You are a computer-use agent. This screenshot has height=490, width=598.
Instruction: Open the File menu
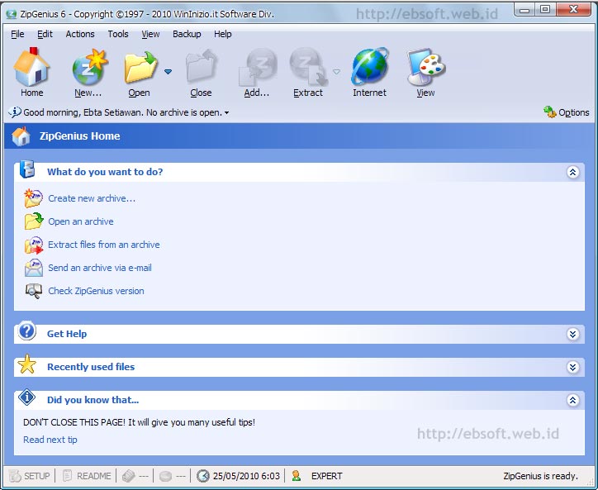tap(17, 34)
